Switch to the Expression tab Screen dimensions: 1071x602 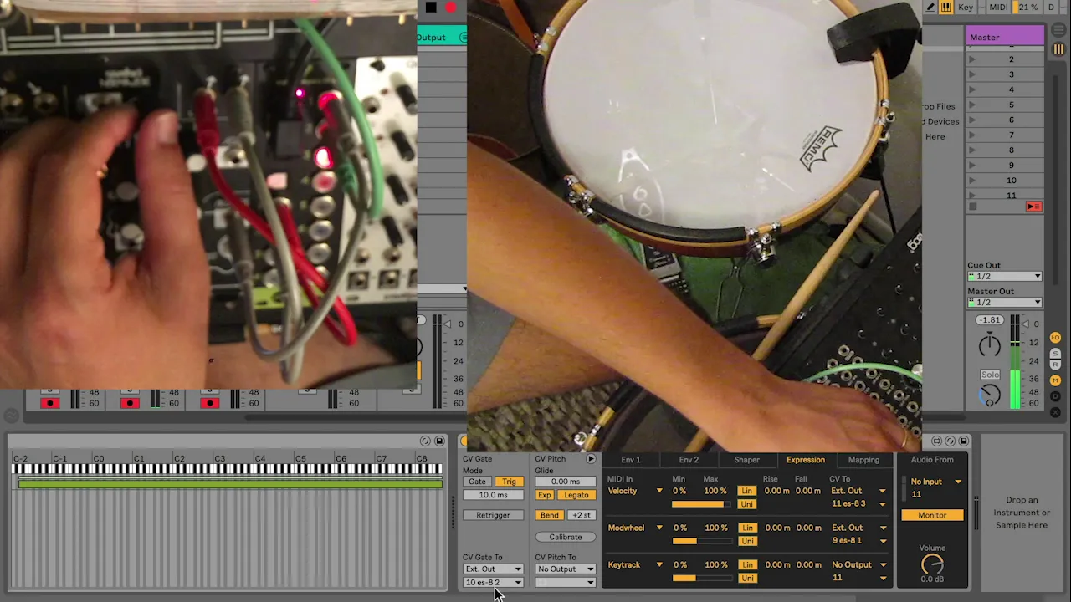tap(805, 459)
